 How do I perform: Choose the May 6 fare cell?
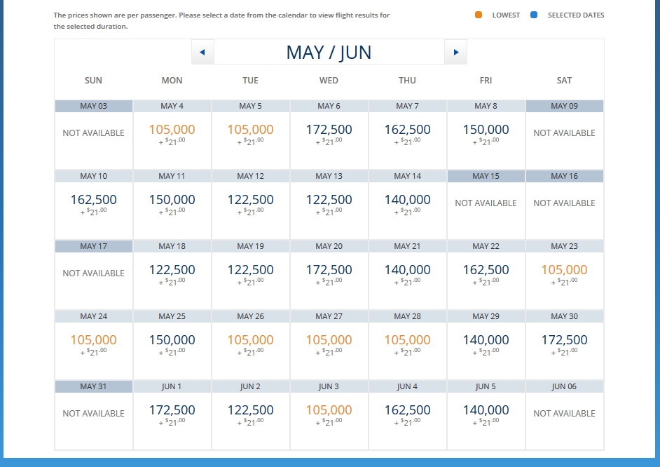[329, 134]
